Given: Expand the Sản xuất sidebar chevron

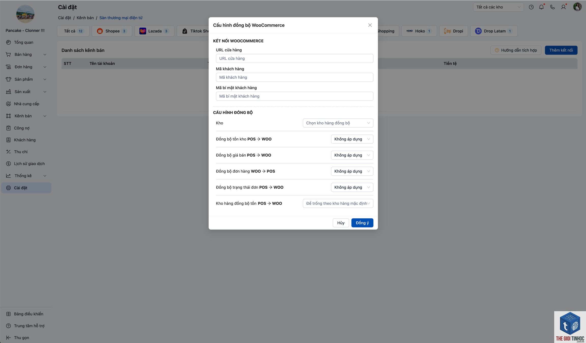Looking at the screenshot, I should pyautogui.click(x=45, y=92).
